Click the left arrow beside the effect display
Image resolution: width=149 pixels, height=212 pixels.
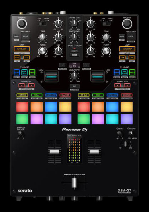coord(63,65)
